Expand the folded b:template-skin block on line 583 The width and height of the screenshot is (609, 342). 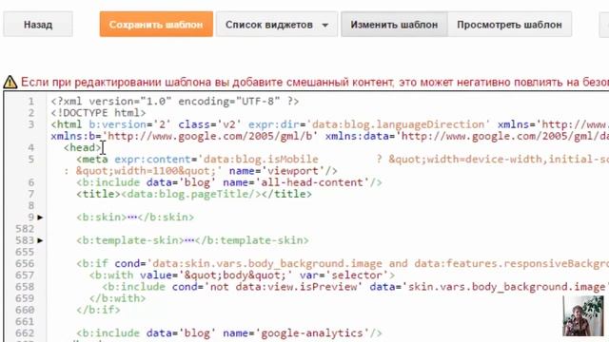pos(40,240)
